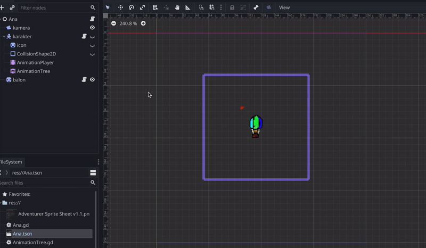The image size is (426, 248).
Task: Activate the Ruler Mode triangle tool
Action: (188, 7)
